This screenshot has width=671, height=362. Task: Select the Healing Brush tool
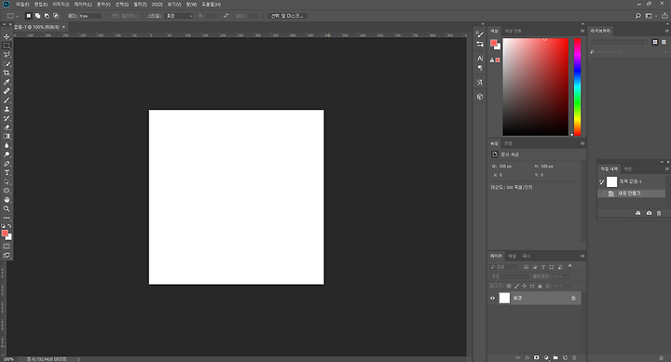click(x=7, y=91)
